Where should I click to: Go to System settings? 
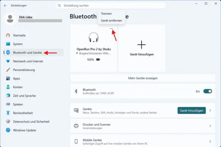click(x=18, y=44)
